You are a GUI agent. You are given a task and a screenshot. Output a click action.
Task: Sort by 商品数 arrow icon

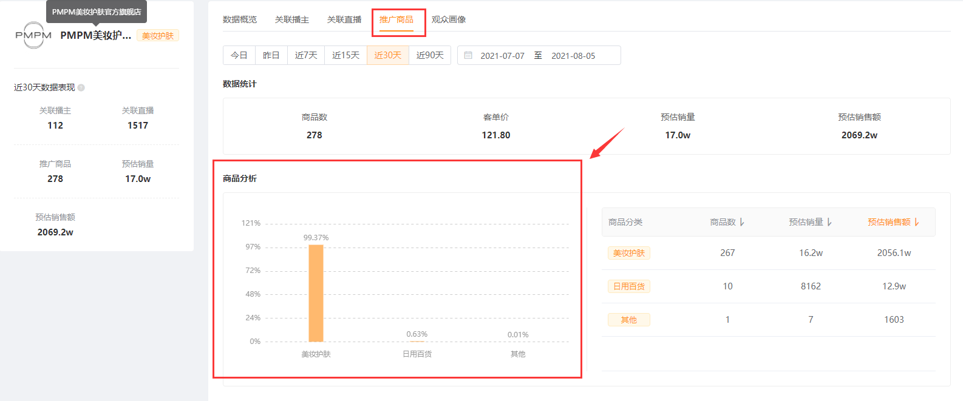point(742,223)
